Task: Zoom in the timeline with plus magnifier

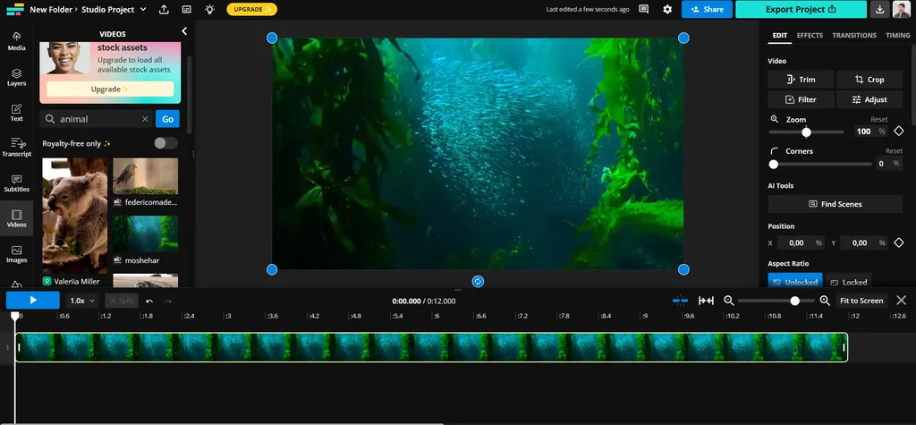Action: click(825, 301)
